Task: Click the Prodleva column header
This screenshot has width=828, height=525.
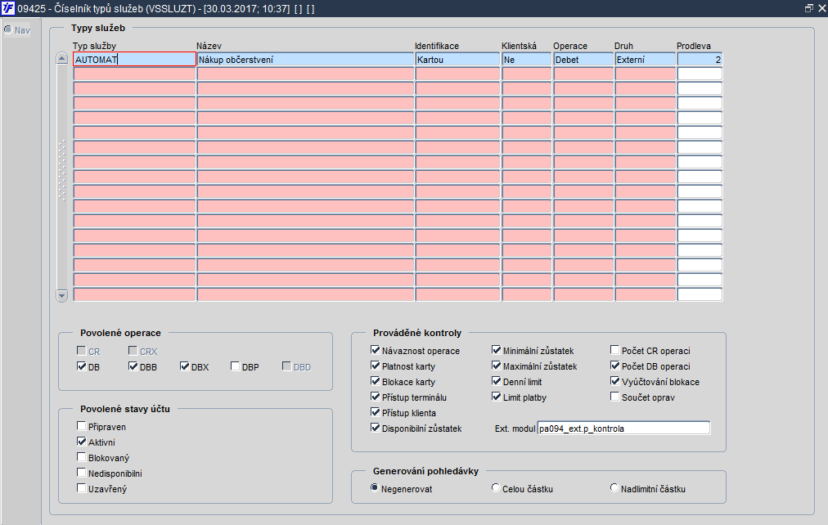Action: pos(694,46)
